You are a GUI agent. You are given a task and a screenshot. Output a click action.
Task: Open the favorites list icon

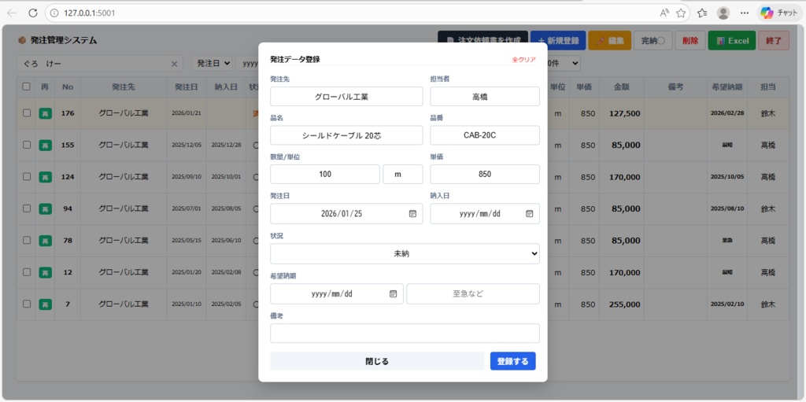click(703, 13)
